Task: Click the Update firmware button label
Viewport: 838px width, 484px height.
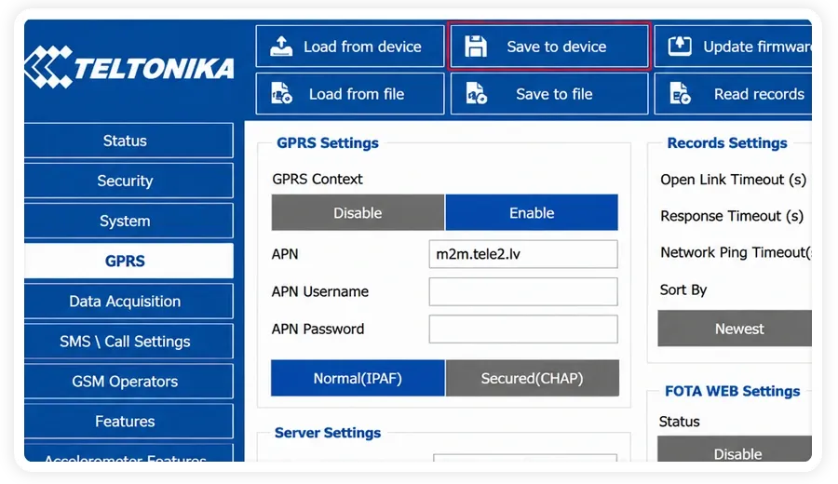Action: point(757,47)
